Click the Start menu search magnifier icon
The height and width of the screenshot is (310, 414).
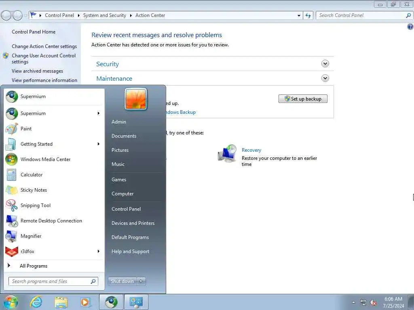click(93, 281)
